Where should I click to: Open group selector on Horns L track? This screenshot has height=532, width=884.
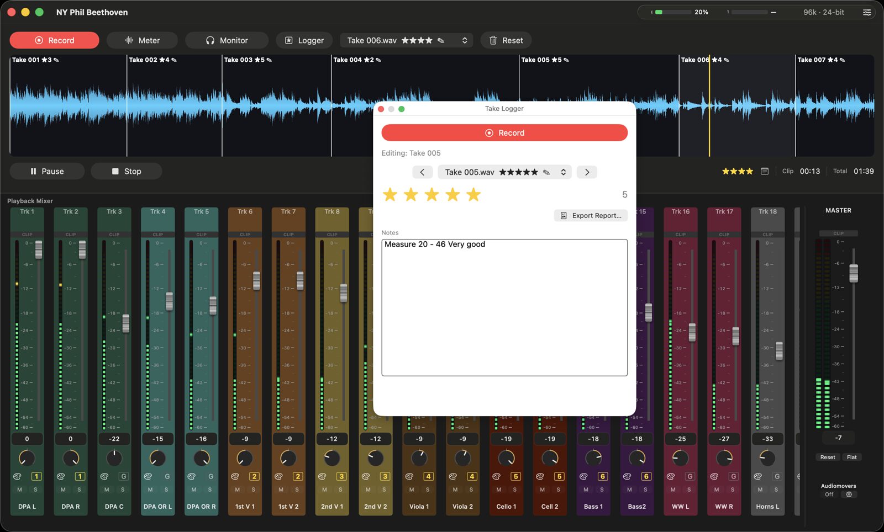pos(777,476)
